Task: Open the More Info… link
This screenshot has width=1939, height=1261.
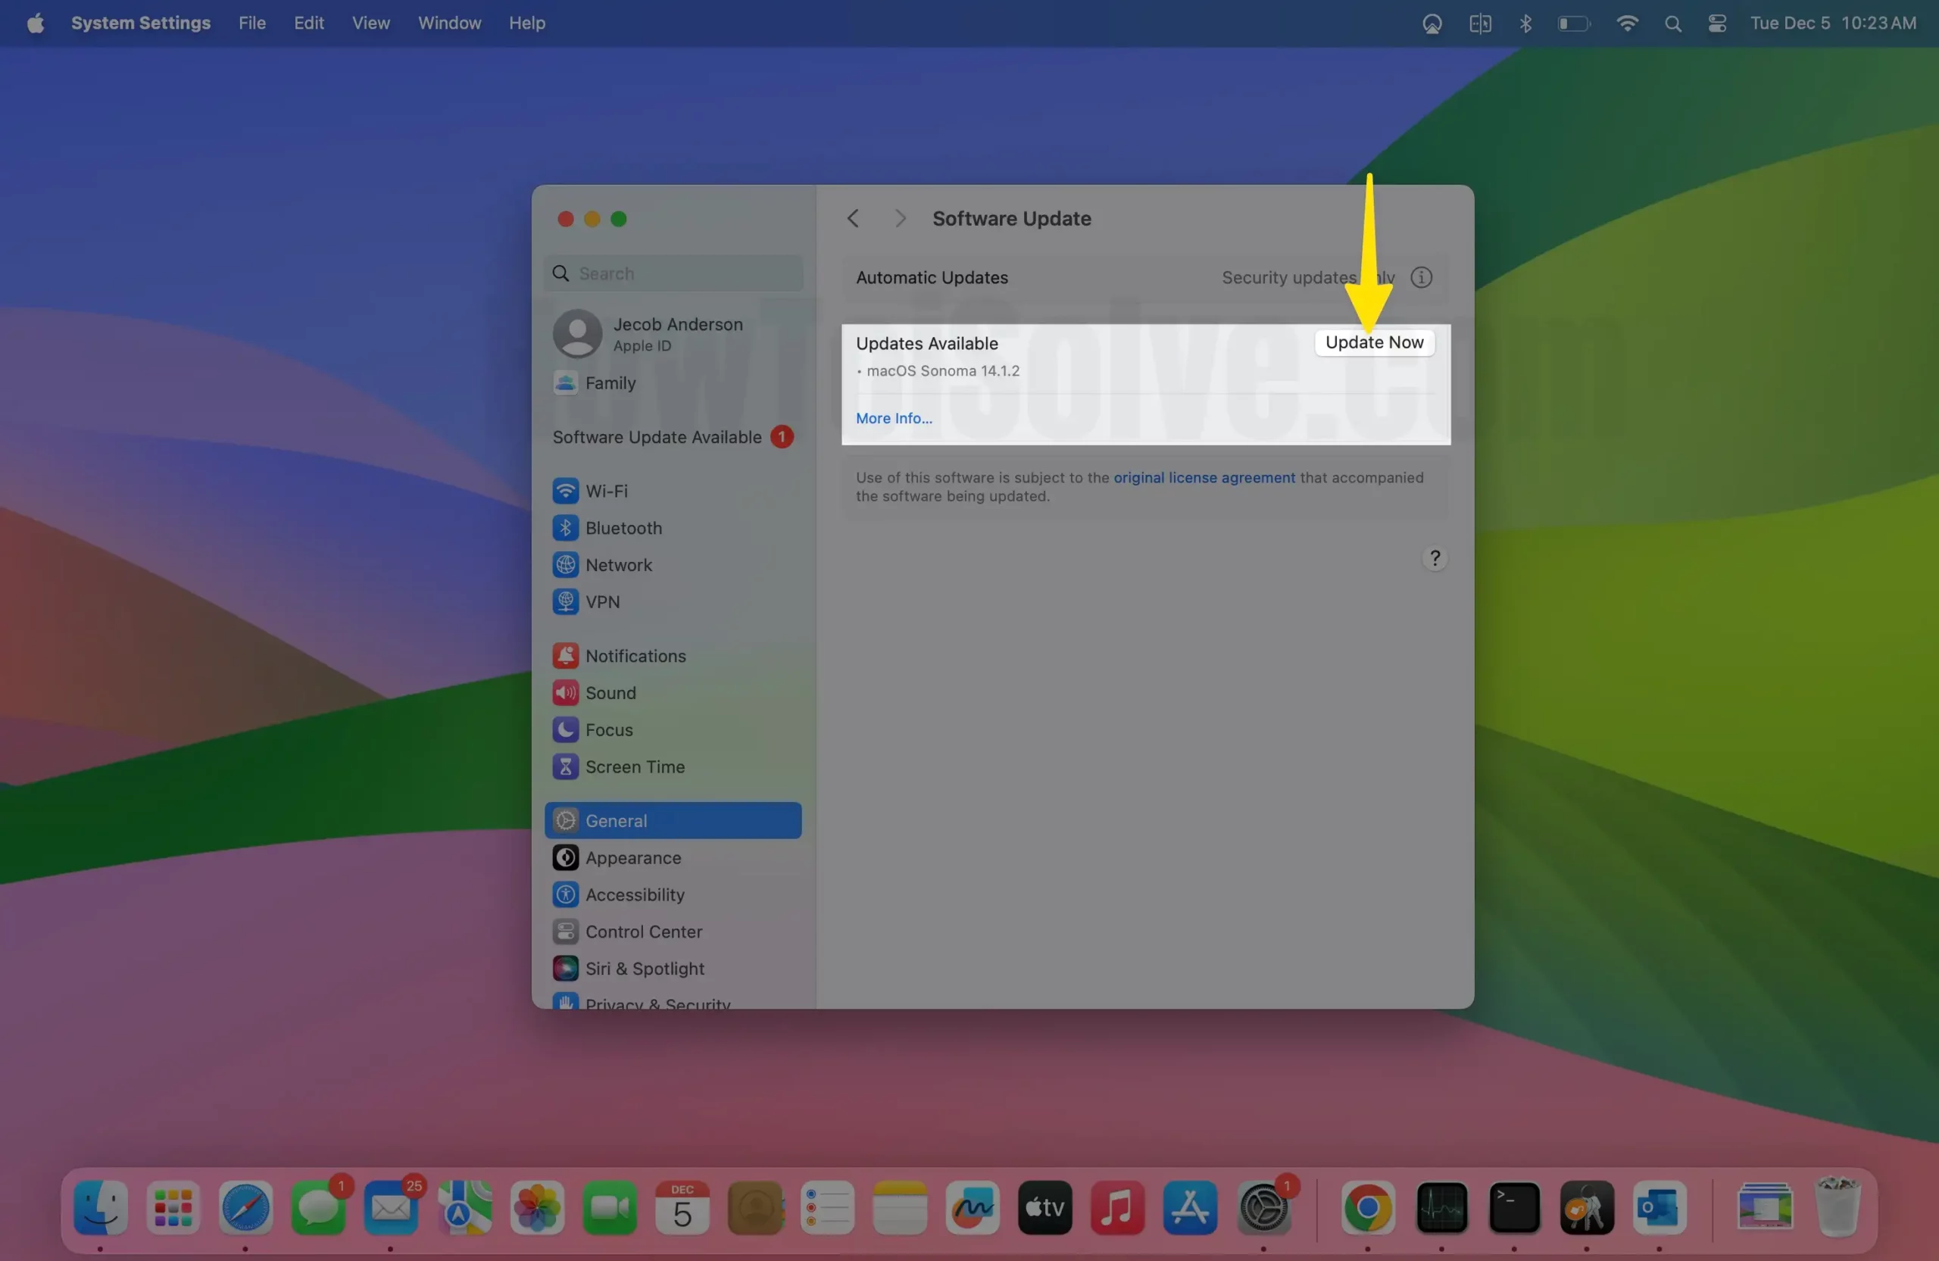Action: [x=894, y=418]
